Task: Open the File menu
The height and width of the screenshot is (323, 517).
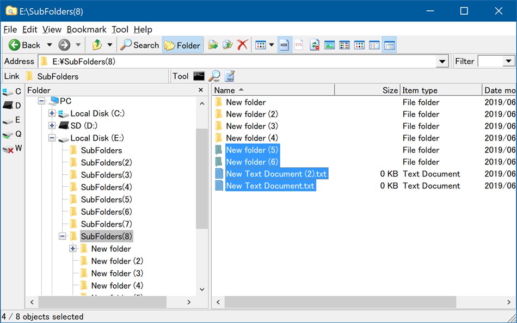Action: [x=10, y=29]
